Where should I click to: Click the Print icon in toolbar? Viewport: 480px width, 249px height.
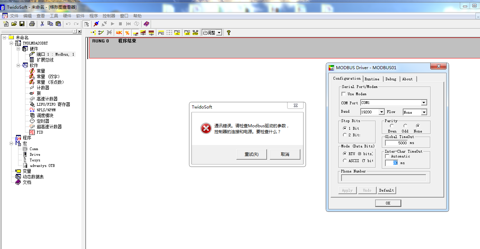[32, 24]
